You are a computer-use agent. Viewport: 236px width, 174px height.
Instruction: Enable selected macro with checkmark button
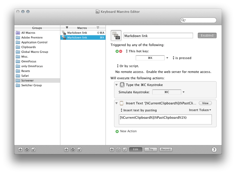pyautogui.click(x=80, y=149)
